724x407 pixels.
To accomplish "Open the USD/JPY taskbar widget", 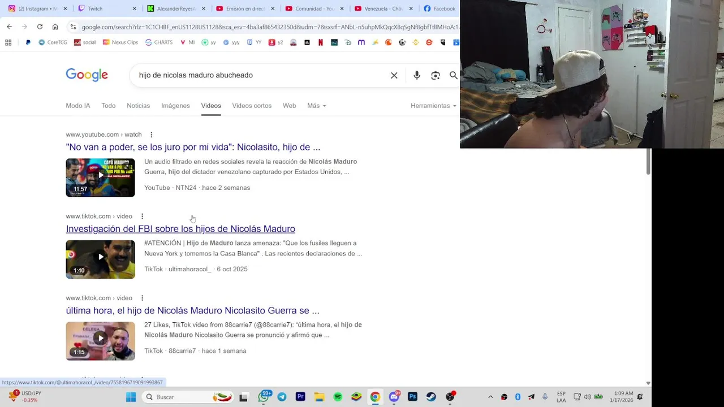I will click(x=25, y=397).
